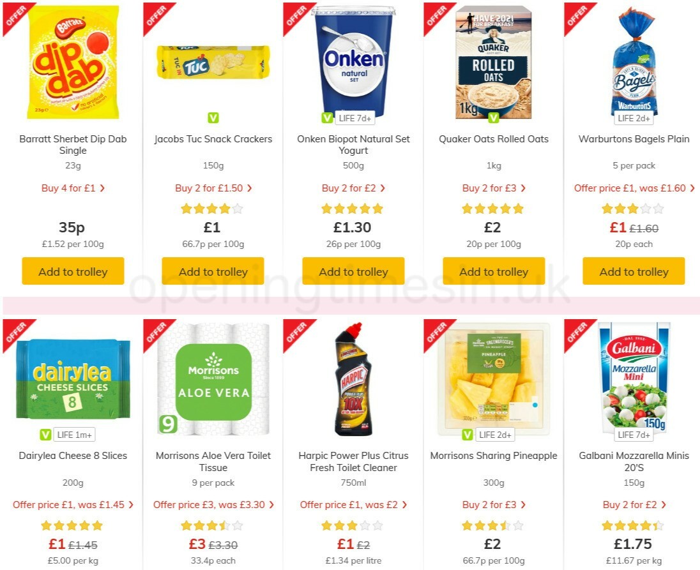Open the Harpic Power Plus Citrus product page
This screenshot has width=700, height=570.
pos(353,461)
